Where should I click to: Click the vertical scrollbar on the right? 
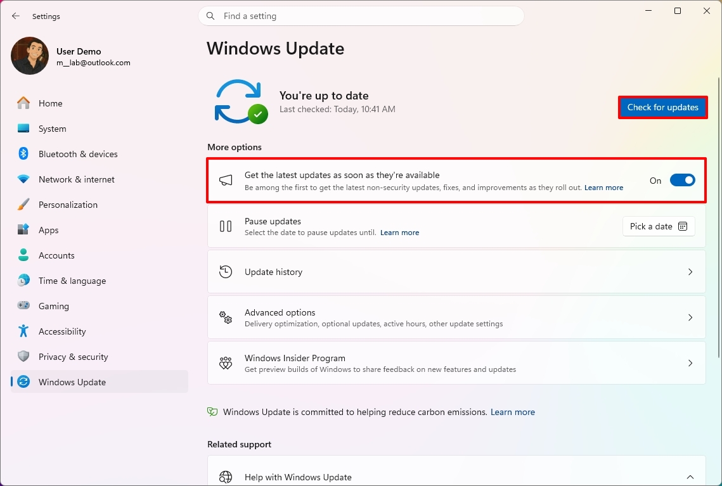tap(719, 217)
